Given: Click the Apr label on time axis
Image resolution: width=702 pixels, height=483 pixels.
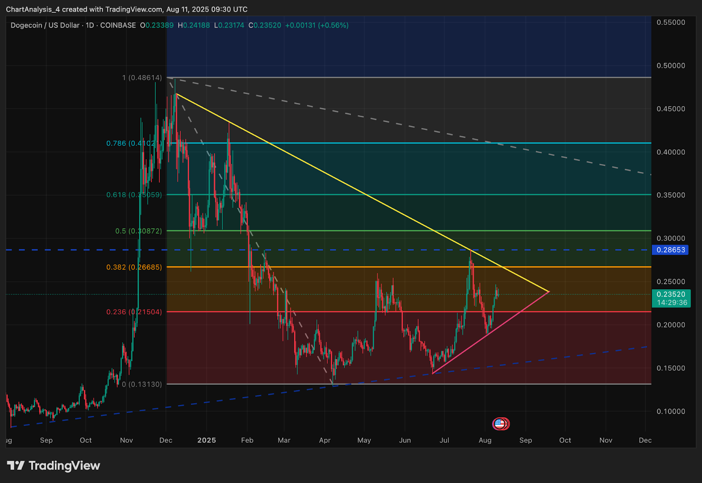Looking at the screenshot, I should pos(325,440).
